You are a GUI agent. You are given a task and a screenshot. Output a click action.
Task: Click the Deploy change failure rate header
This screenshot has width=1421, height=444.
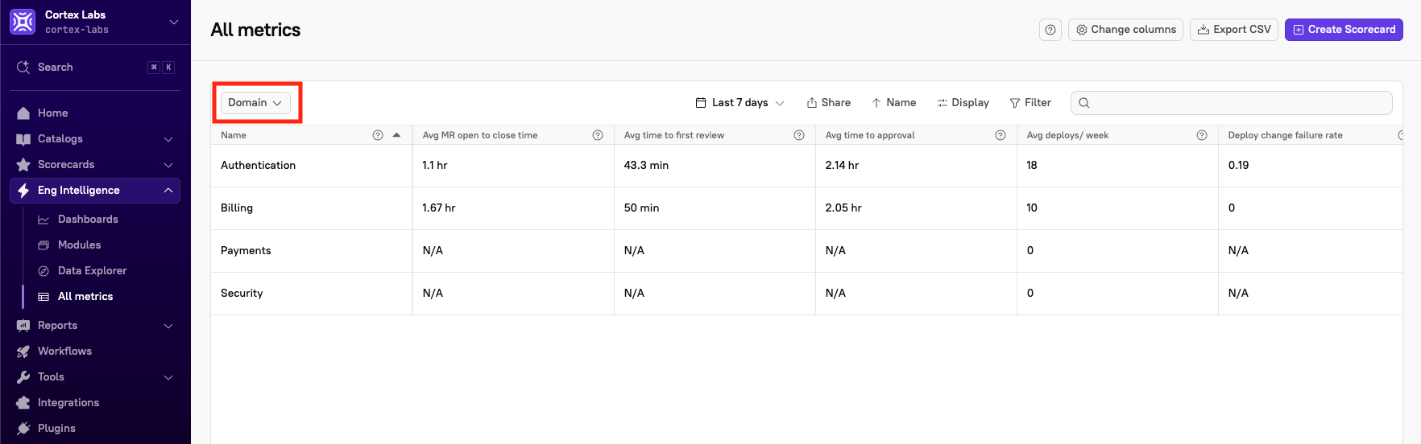point(1286,135)
